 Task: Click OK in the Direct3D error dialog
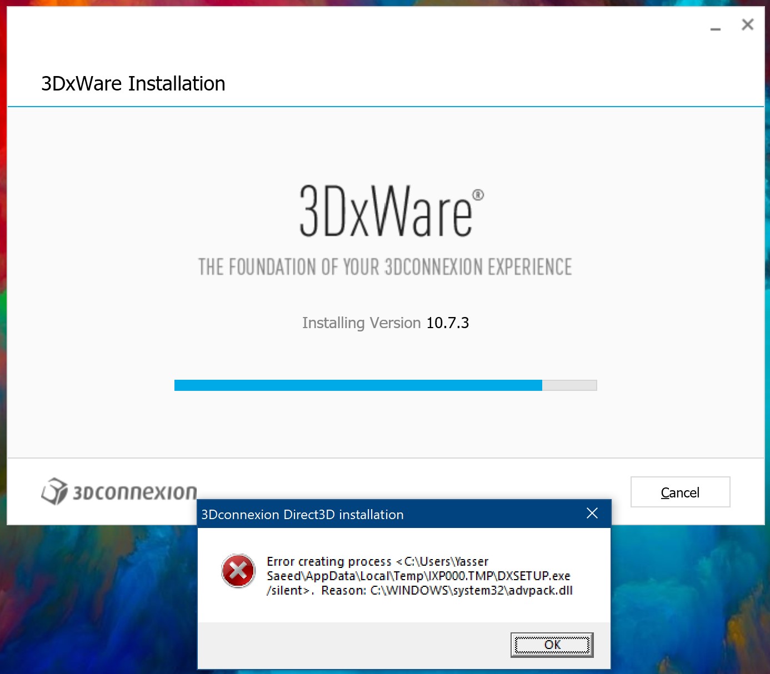(552, 645)
